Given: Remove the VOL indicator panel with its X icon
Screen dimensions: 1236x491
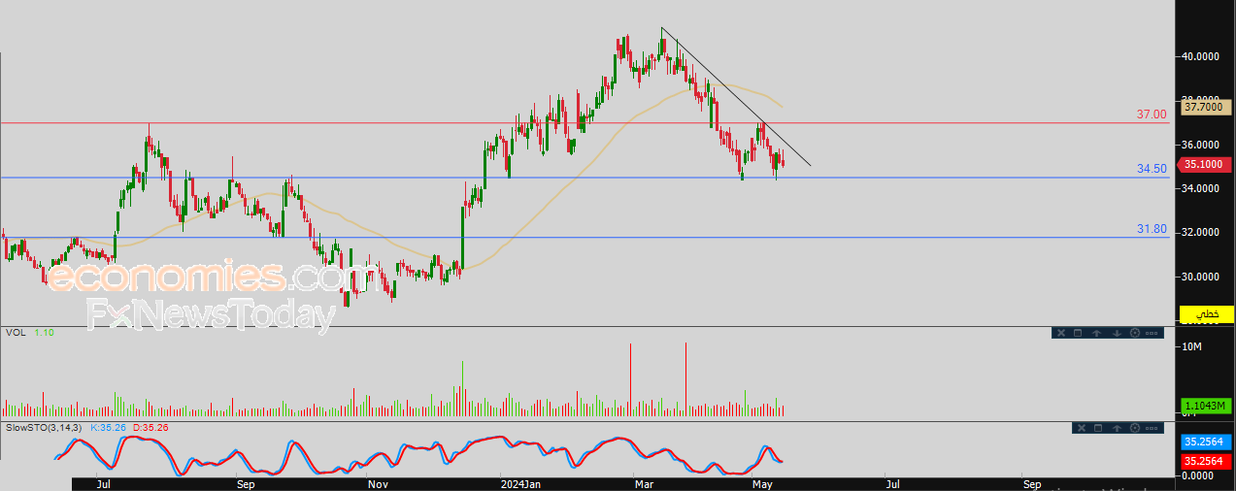Looking at the screenshot, I should coord(1061,333).
